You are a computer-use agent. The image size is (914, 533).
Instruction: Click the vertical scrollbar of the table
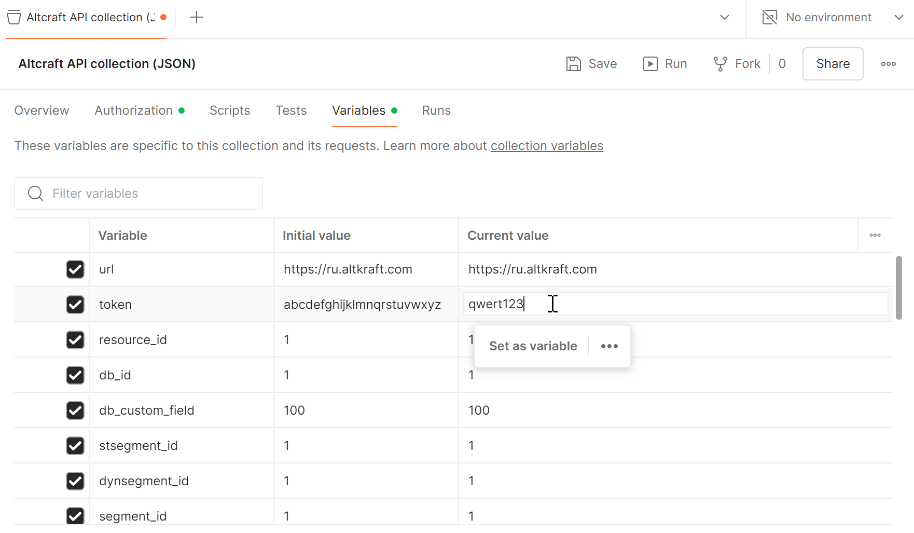point(899,288)
